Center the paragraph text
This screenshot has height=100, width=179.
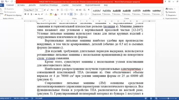pos(65,14)
